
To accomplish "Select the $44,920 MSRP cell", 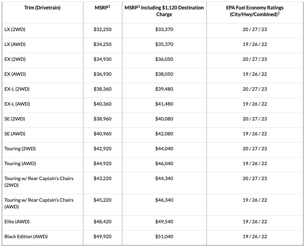I will (x=102, y=164).
